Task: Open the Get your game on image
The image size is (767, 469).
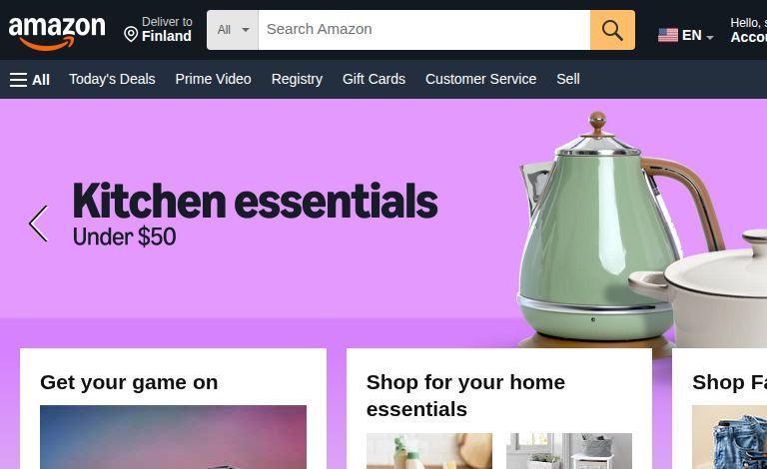Action: pyautogui.click(x=173, y=437)
